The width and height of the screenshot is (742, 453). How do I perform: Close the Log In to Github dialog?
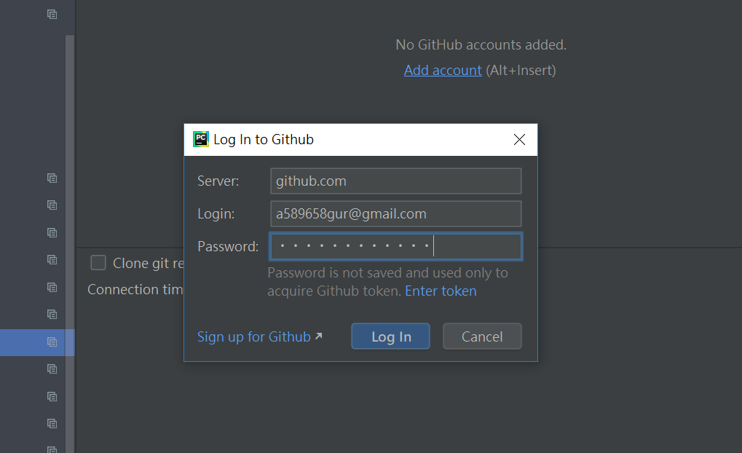(x=519, y=140)
